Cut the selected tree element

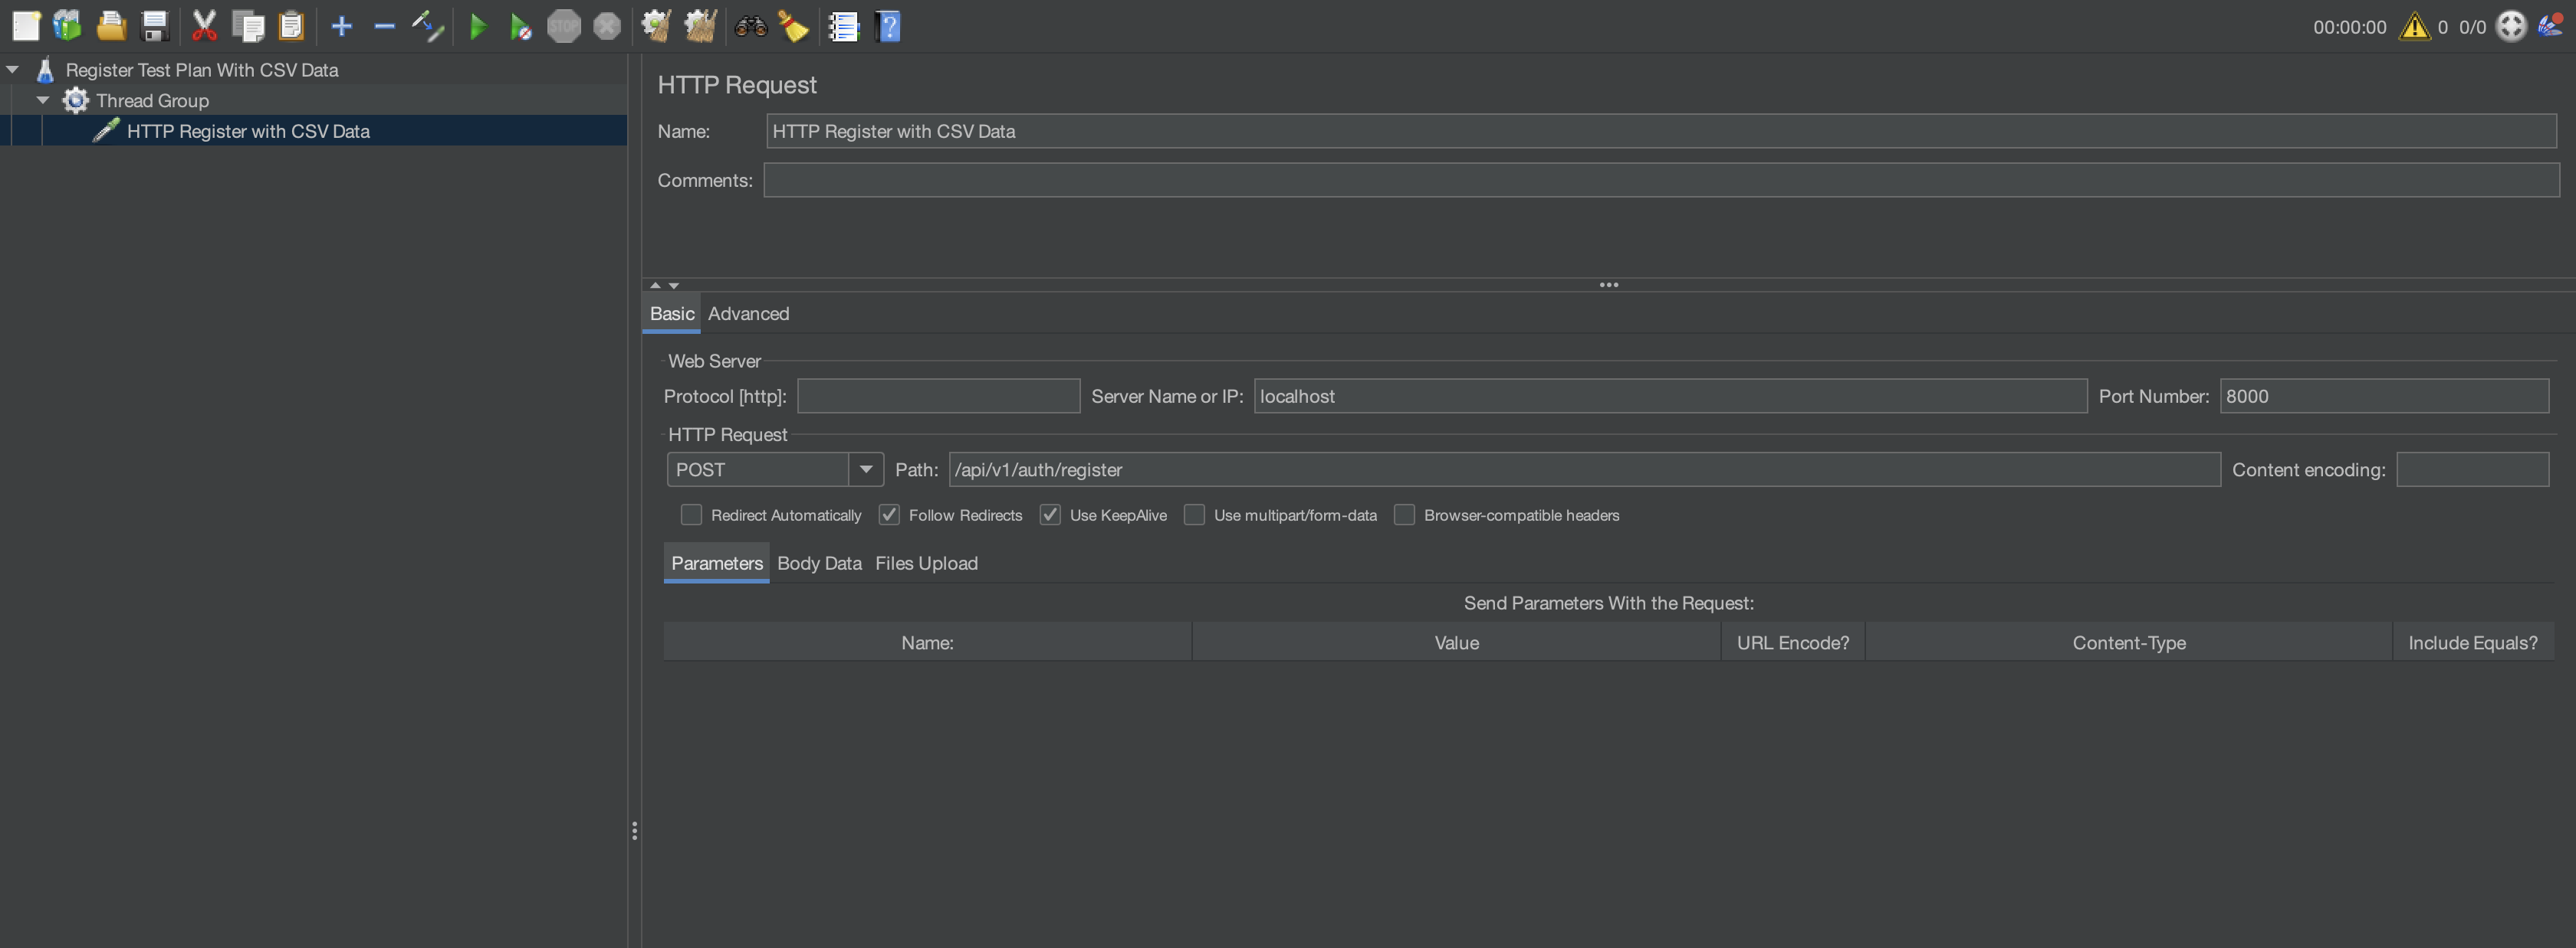[204, 26]
